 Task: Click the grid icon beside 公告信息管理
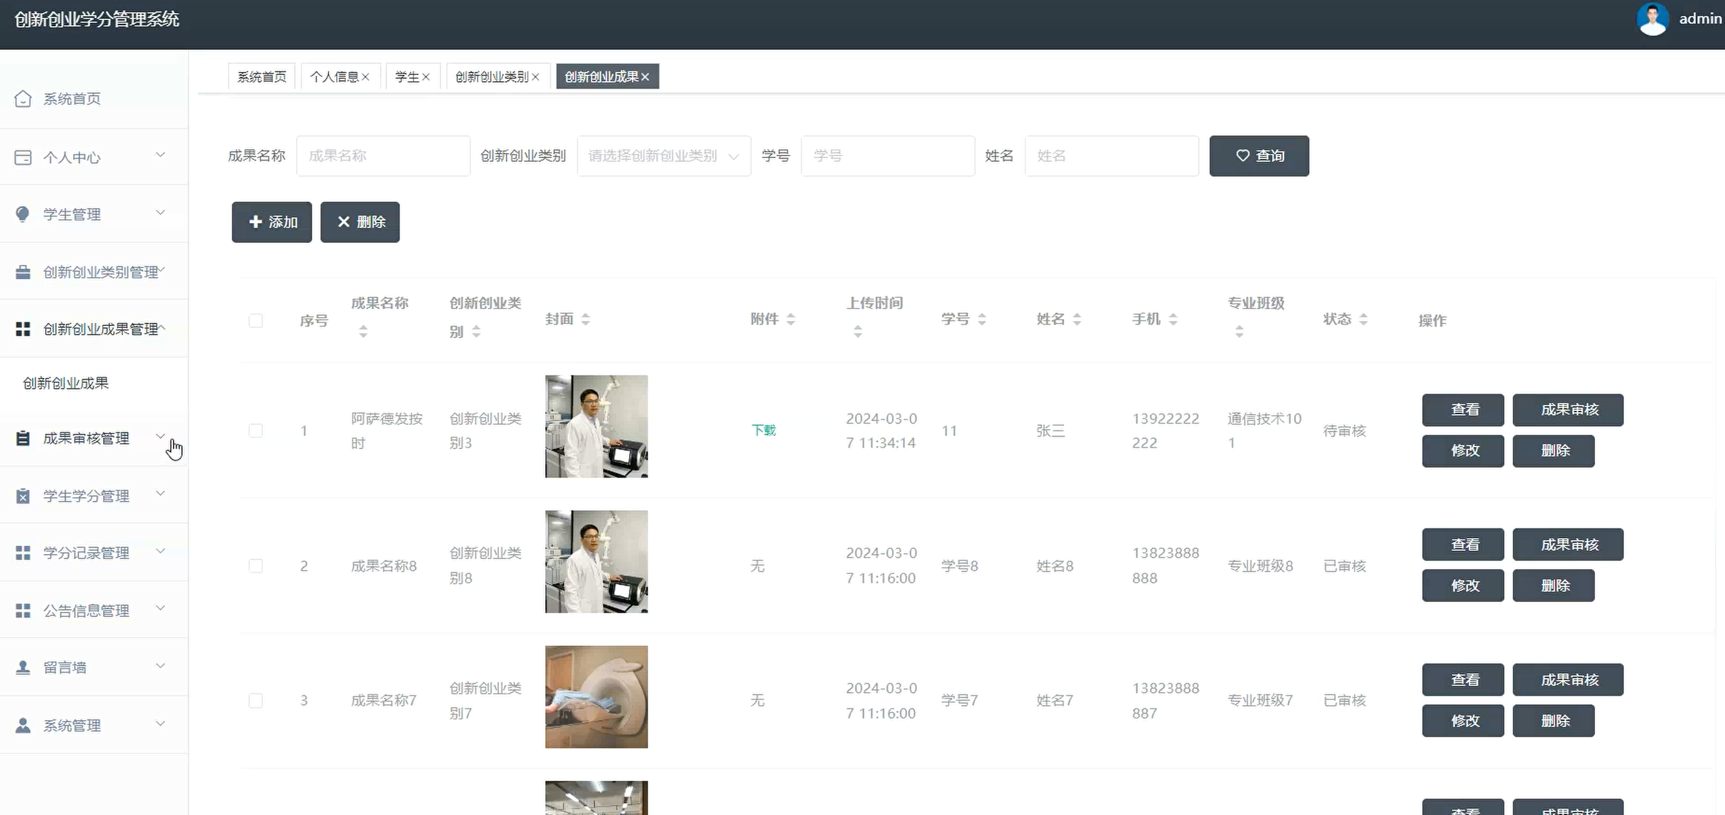(22, 610)
